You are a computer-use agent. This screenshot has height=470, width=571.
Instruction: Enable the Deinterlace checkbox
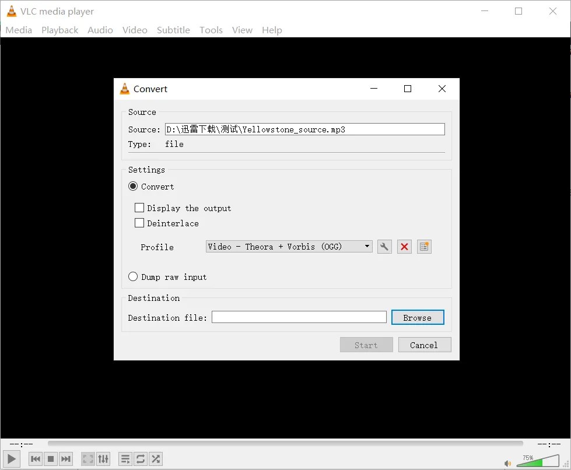[x=139, y=223]
